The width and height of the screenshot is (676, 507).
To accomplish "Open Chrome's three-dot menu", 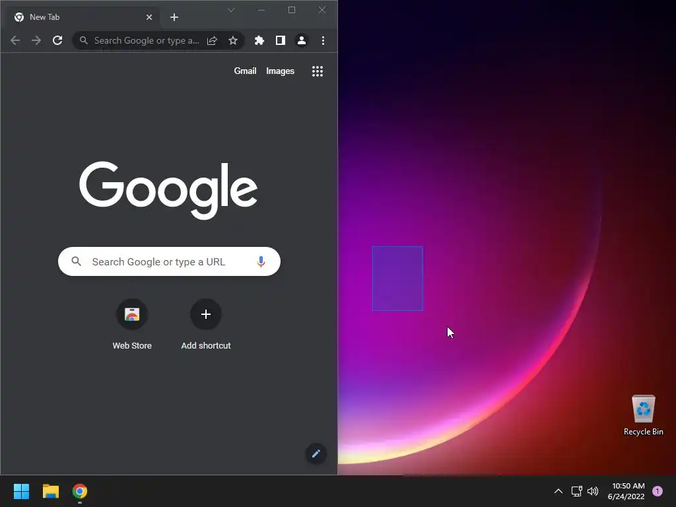I will (x=323, y=40).
